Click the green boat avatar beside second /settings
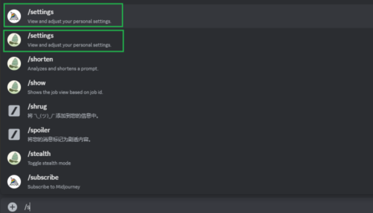Image resolution: width=373 pixels, height=213 pixels. (x=14, y=40)
